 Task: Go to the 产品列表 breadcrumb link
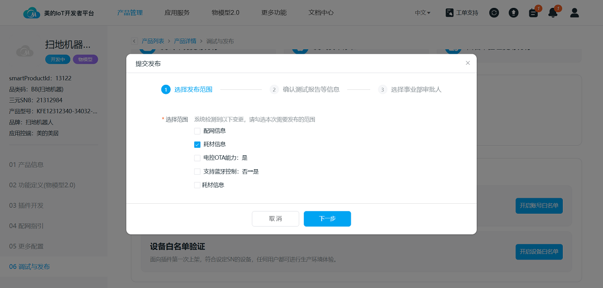point(152,41)
